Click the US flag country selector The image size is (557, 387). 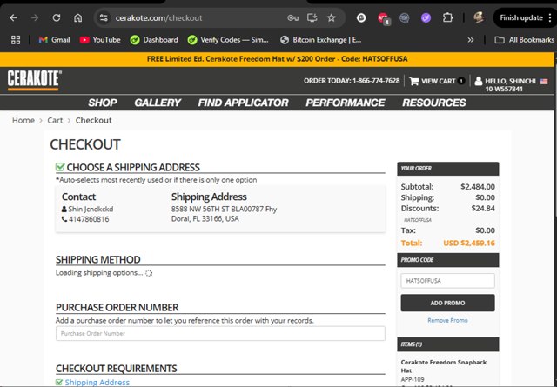pos(544,81)
